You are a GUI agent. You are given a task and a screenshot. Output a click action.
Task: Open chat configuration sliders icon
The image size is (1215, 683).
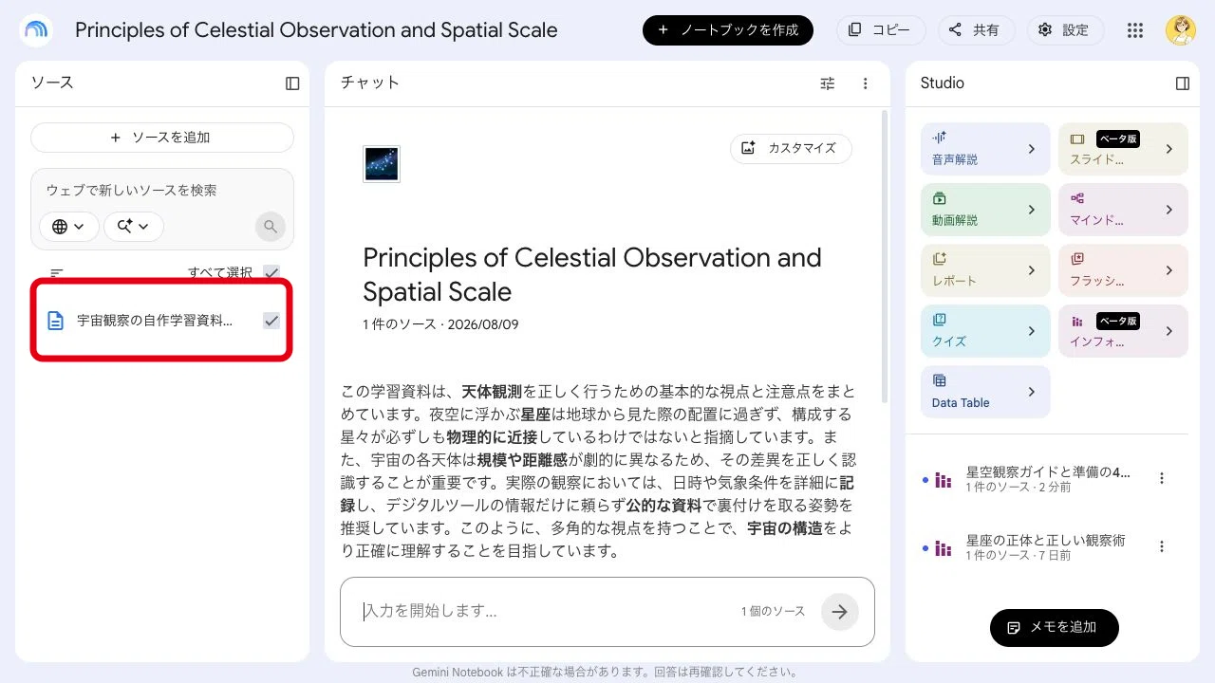[x=828, y=83]
